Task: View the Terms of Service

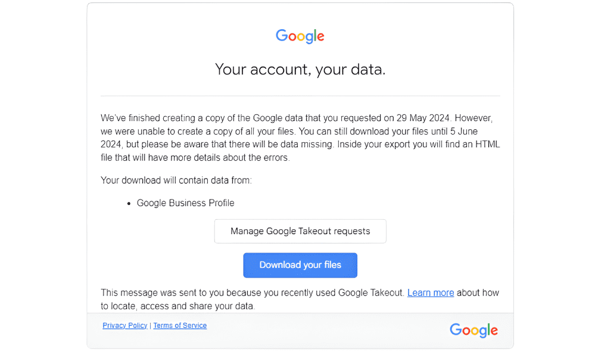Action: [179, 325]
